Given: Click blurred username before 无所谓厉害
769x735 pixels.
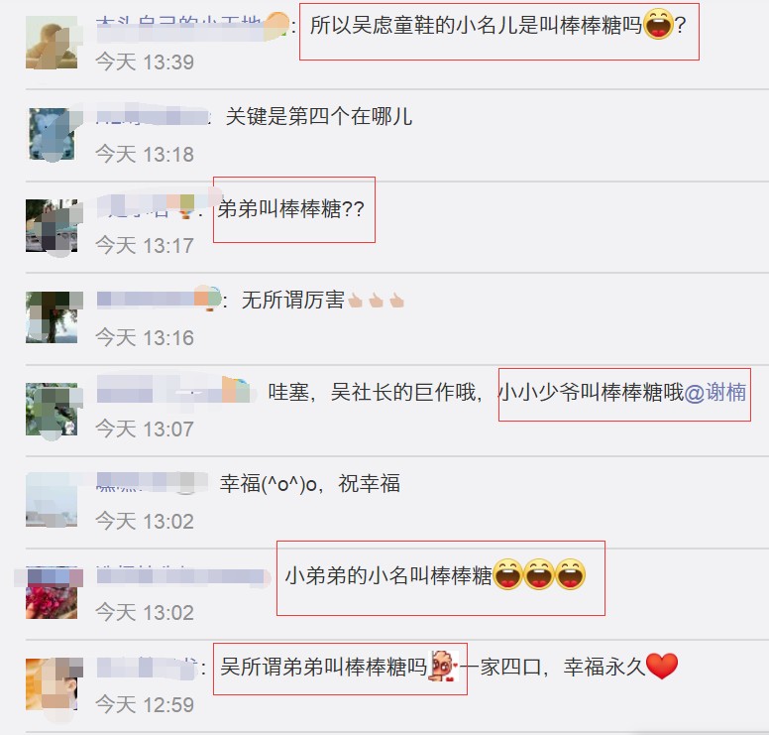Looking at the screenshot, I should click(x=159, y=299).
